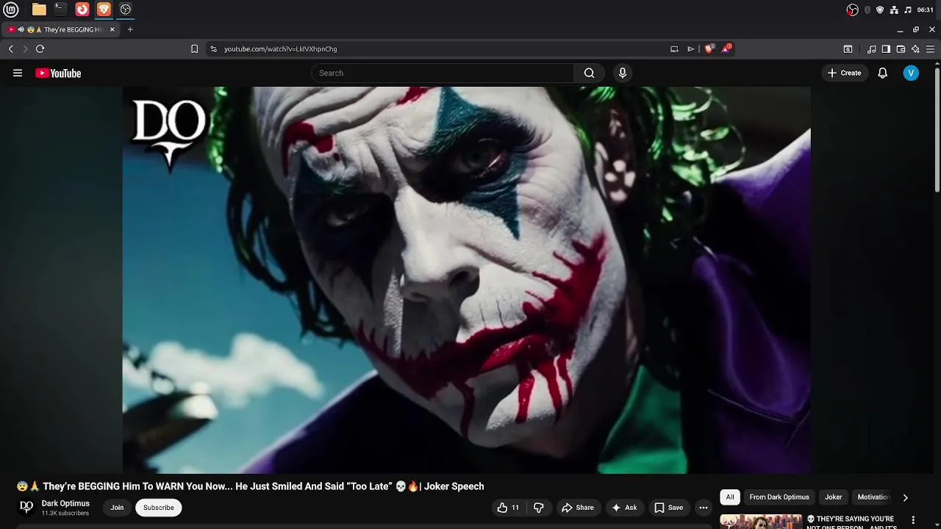Launch the terminal from the panel
The width and height of the screenshot is (941, 529).
coord(60,10)
